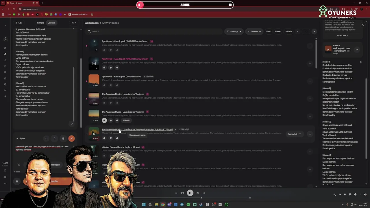Open the Explore compass sidebar icon

[x=5, y=84]
